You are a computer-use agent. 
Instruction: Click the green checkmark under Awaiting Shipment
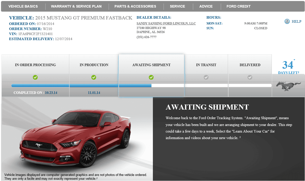[x=151, y=77]
